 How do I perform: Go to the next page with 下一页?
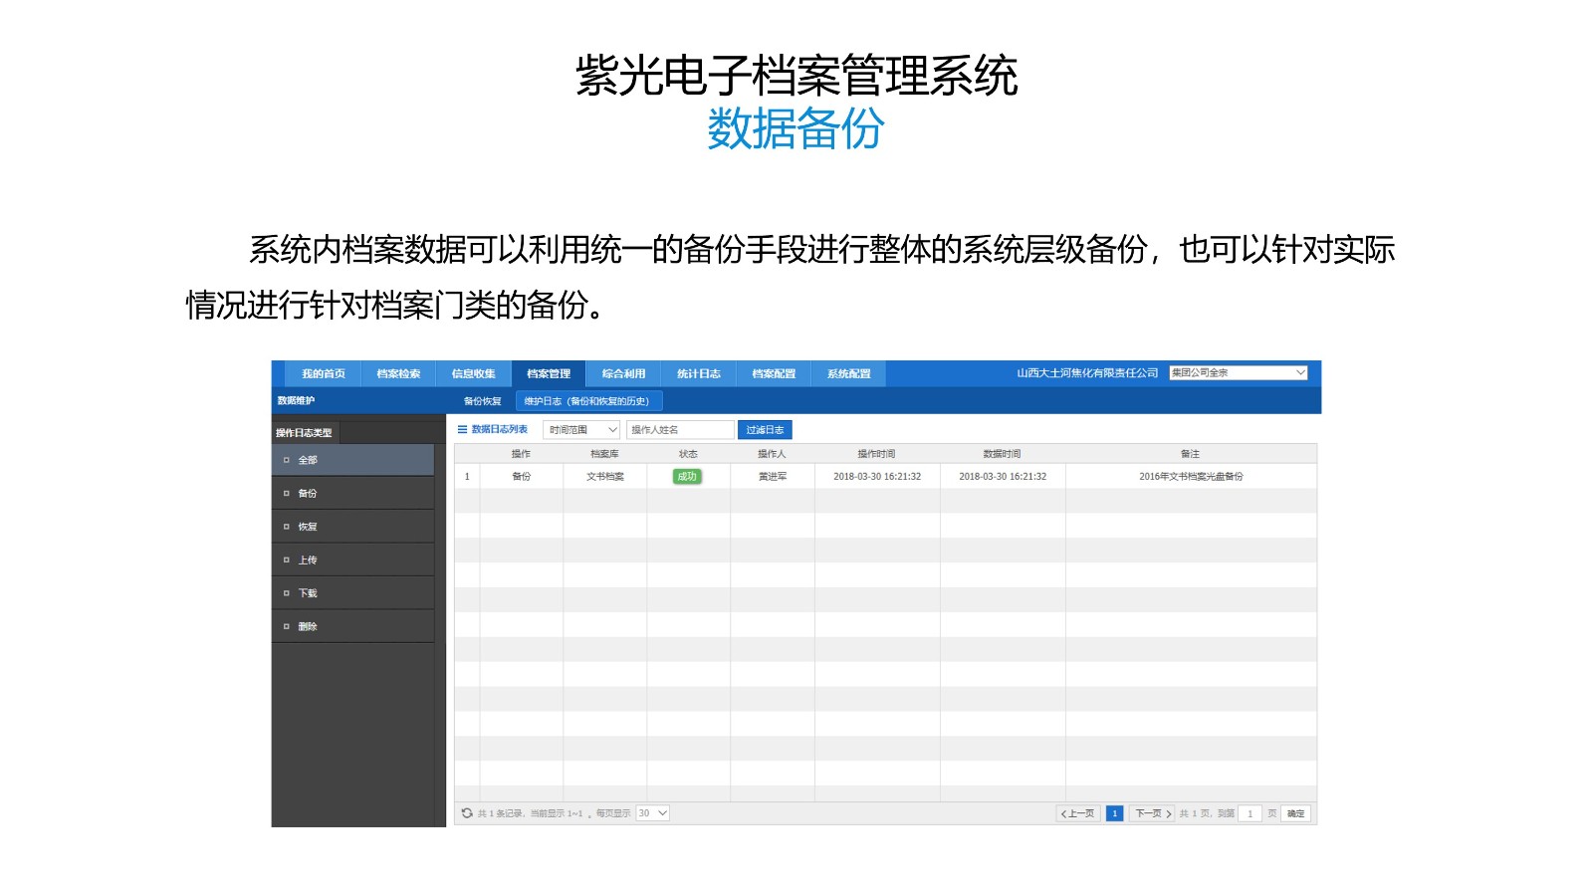click(1152, 813)
